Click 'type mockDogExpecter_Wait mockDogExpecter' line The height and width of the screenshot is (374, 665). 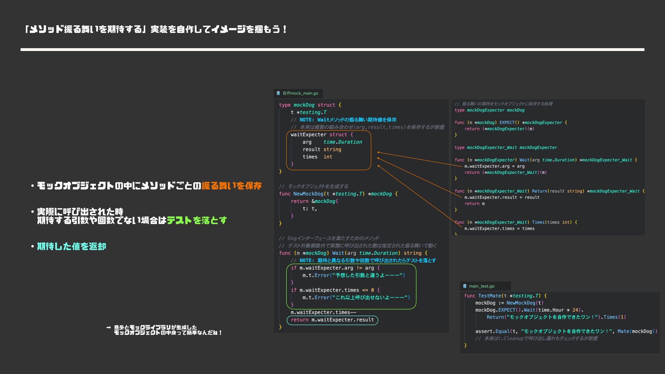[x=506, y=148]
